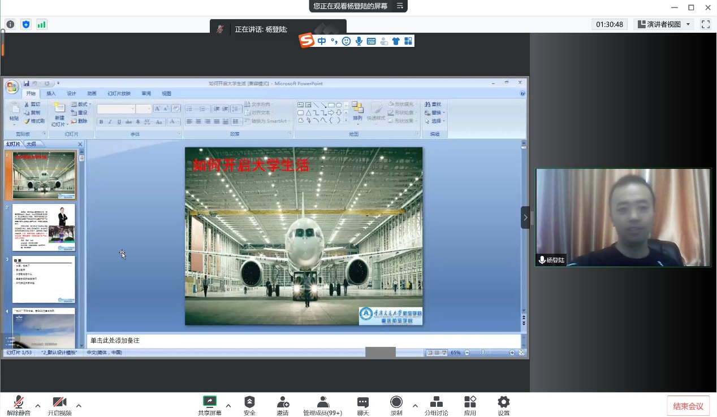Expand video options arrow beside 开启视频

pos(79,406)
